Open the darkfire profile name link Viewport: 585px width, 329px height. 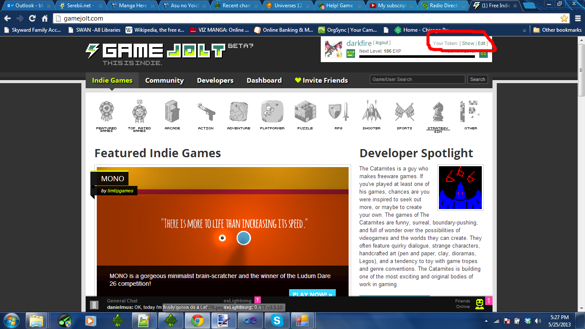(x=358, y=43)
